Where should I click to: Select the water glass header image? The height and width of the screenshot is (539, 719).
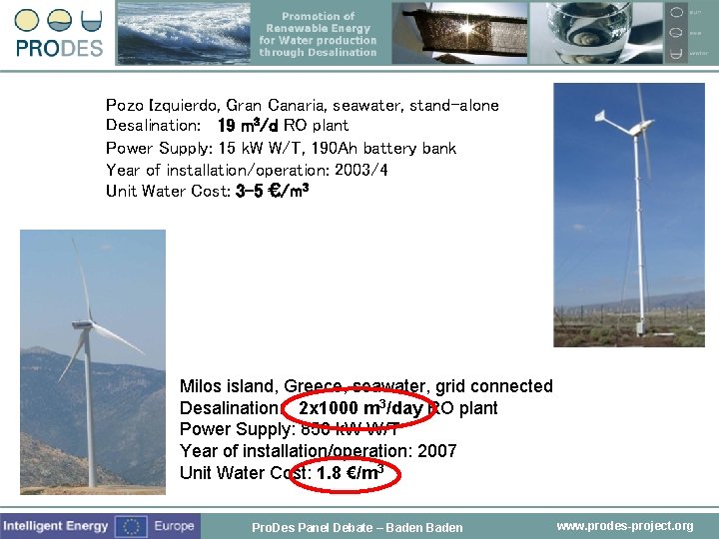tap(596, 33)
